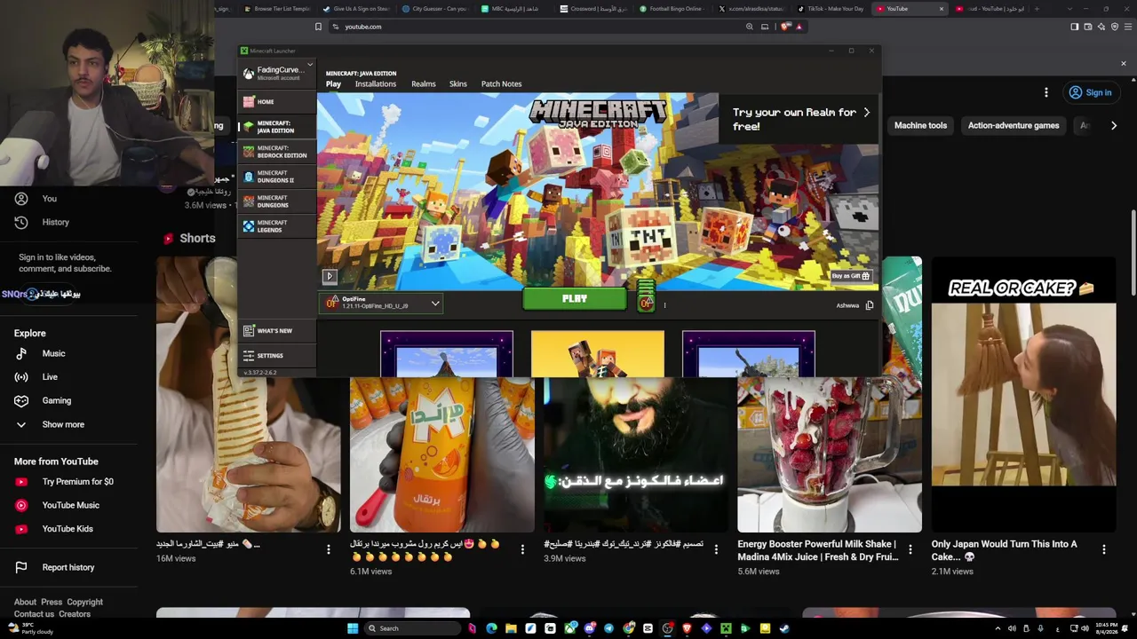Viewport: 1137px width, 639px height.
Task: Open the browser hamburger menu
Action: (x=1128, y=27)
